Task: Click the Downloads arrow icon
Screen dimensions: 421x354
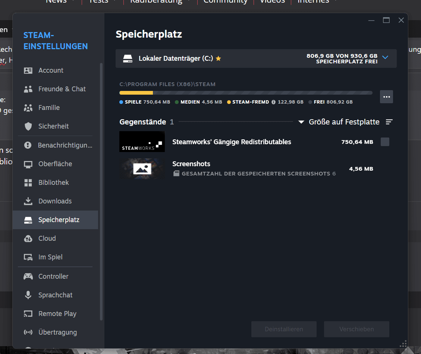Action: coord(28,201)
